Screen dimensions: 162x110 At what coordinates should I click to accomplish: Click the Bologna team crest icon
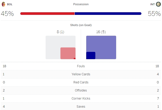pyautogui.click(x=4, y=4)
